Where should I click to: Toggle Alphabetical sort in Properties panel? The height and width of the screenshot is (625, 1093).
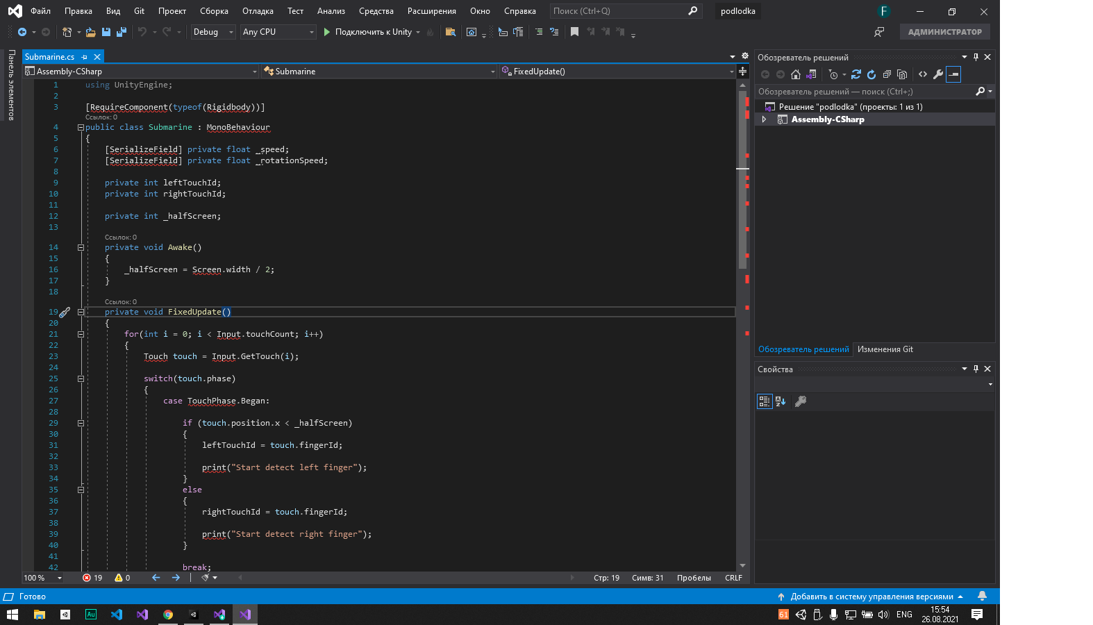[x=781, y=401]
